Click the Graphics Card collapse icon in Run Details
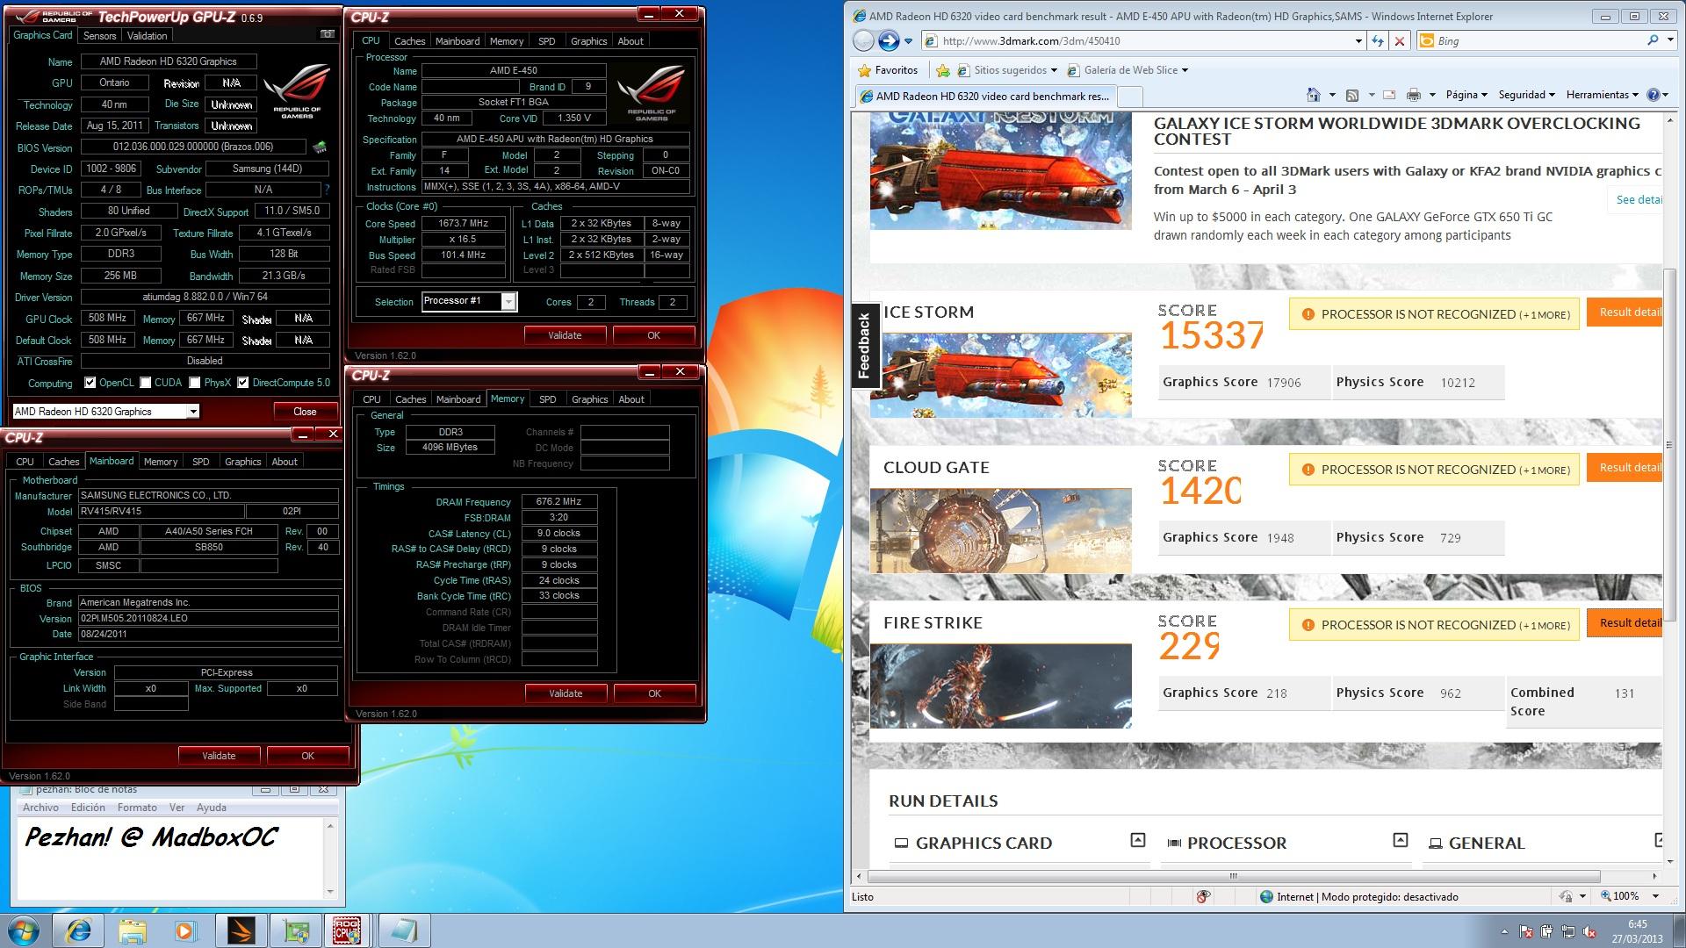The image size is (1686, 948). coord(1138,840)
